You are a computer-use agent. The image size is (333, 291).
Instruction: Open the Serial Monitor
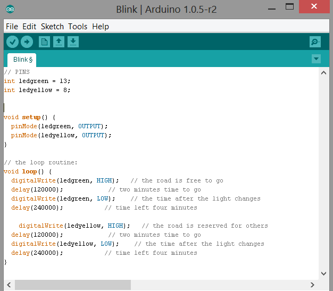(x=315, y=41)
